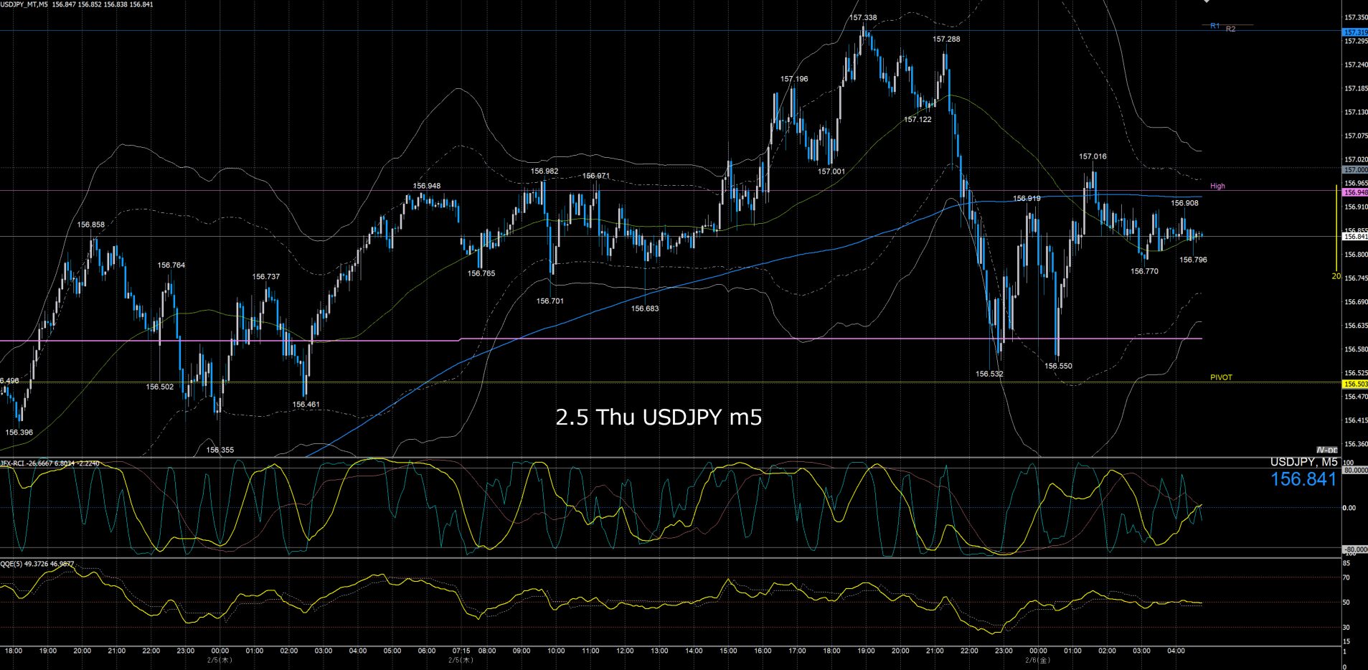The image size is (1368, 670).
Task: Click the 07:15 time axis label
Action: pos(461,651)
